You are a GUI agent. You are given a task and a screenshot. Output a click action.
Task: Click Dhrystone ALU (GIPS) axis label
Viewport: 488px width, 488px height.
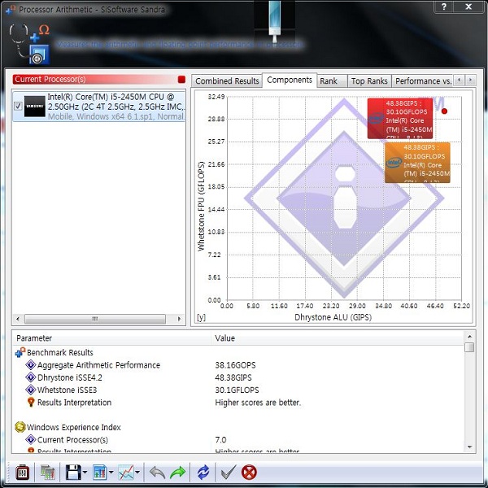click(x=333, y=317)
